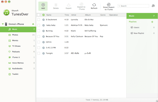This screenshot has height=102, width=158.
Task: Sort songs by the Time column
Action: pyautogui.click(x=67, y=15)
